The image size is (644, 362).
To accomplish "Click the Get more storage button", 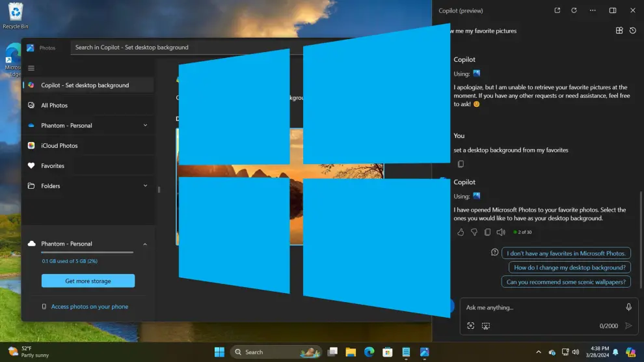I will 88,281.
